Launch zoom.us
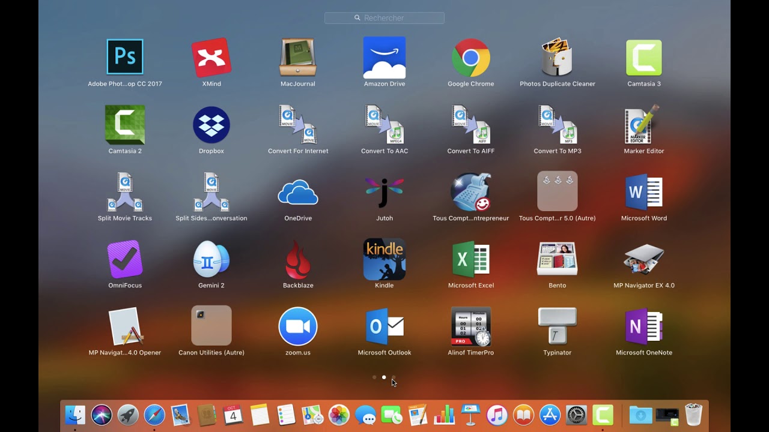 (298, 326)
